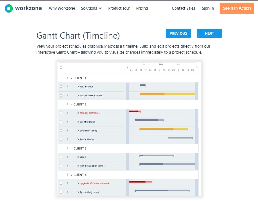Open row options dots for Email Marketing
This screenshot has height=201, width=258.
(x=67, y=130)
